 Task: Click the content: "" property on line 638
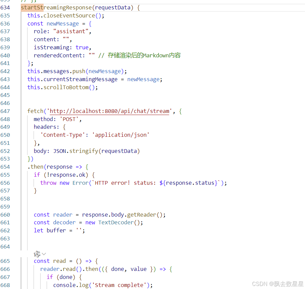pos(53,40)
